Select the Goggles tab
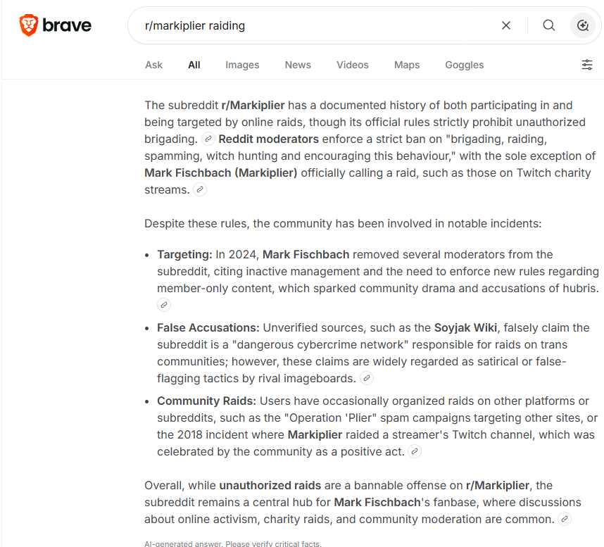Screen dimensions: 604x547 464,65
